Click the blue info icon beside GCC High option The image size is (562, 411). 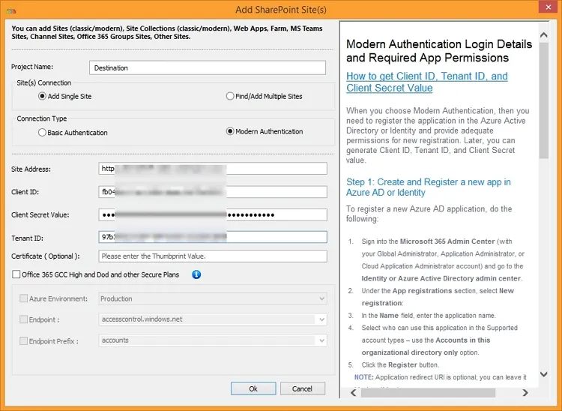pyautogui.click(x=196, y=274)
